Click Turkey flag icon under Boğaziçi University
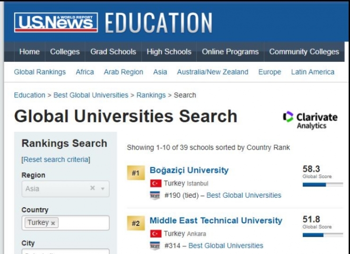This screenshot has height=254, width=350. coord(156,183)
